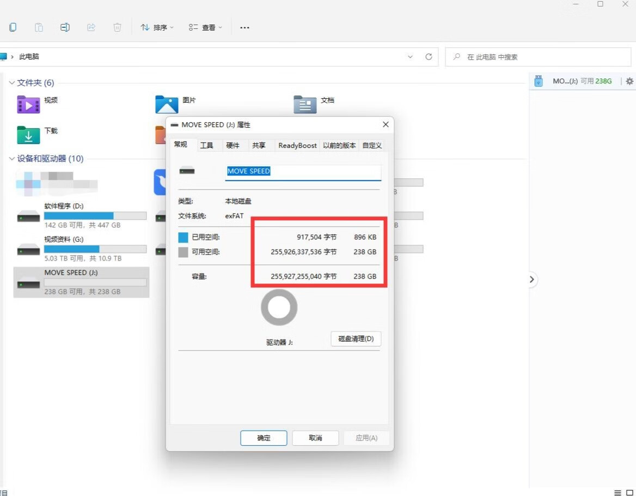Click the Paste clipboard icon in the toolbar
The image size is (636, 496).
pos(39,27)
